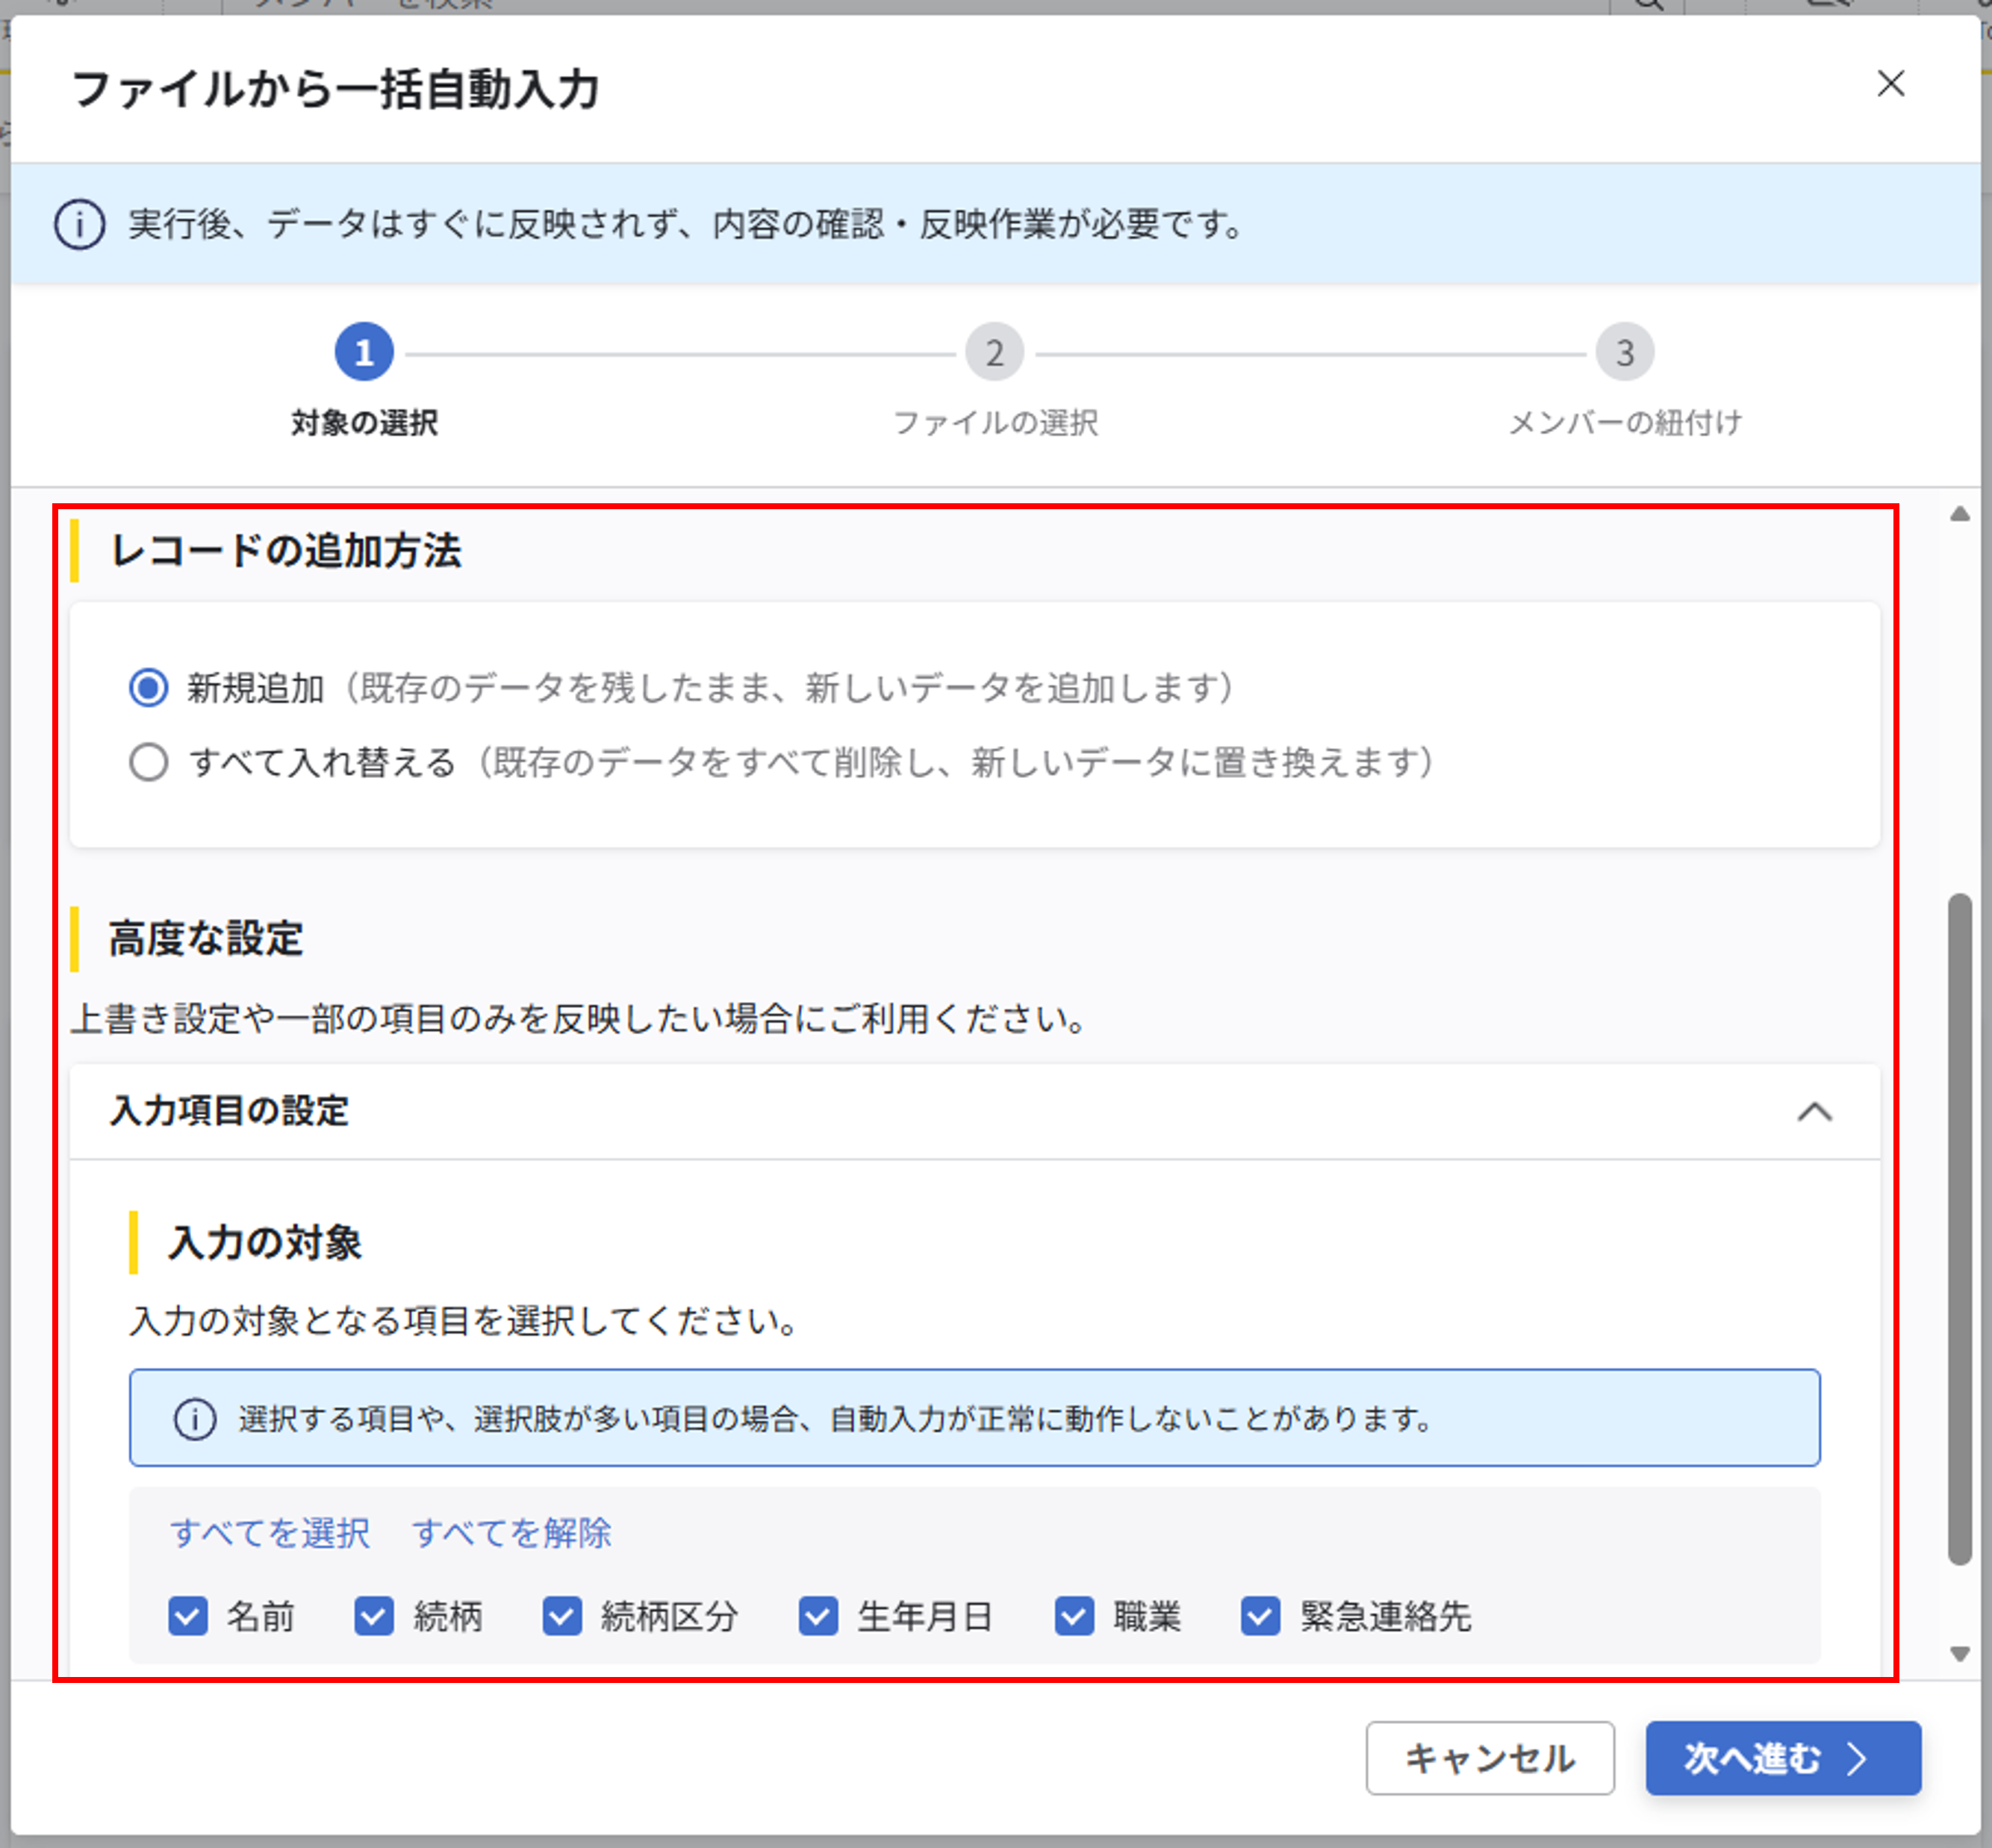Viewport: 1992px width, 1848px height.
Task: Click the 入力の対象 heading
Action: point(265,1243)
